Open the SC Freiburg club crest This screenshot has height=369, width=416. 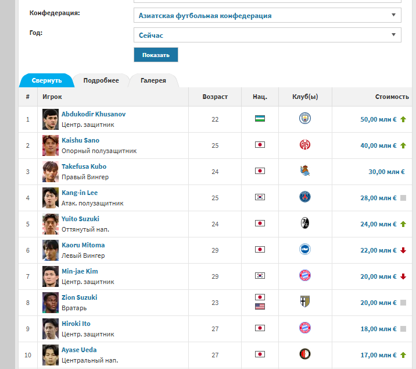pyautogui.click(x=305, y=223)
